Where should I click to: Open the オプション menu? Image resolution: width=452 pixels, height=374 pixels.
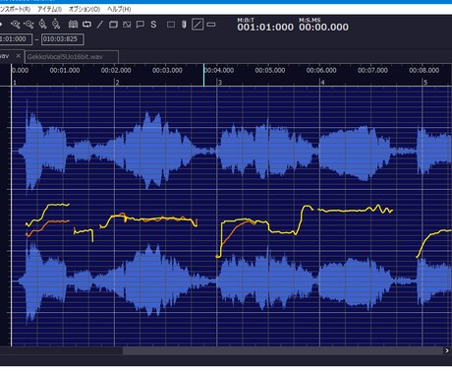pyautogui.click(x=85, y=9)
